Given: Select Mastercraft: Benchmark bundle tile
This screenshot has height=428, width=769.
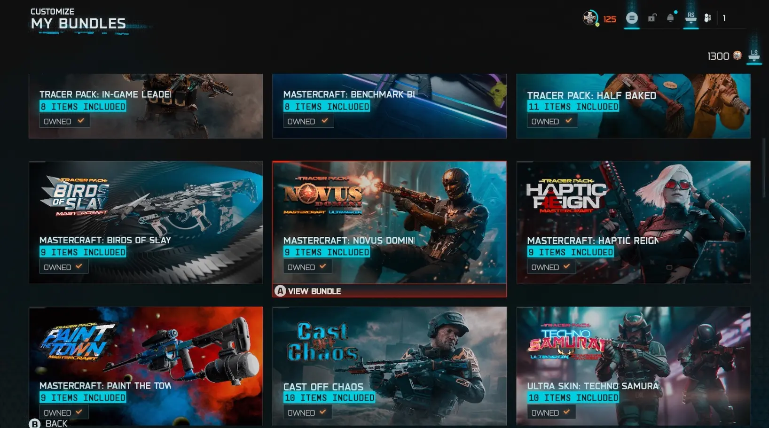Looking at the screenshot, I should (x=389, y=106).
